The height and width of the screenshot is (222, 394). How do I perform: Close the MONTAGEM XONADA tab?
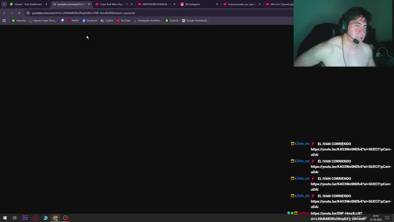174,4
